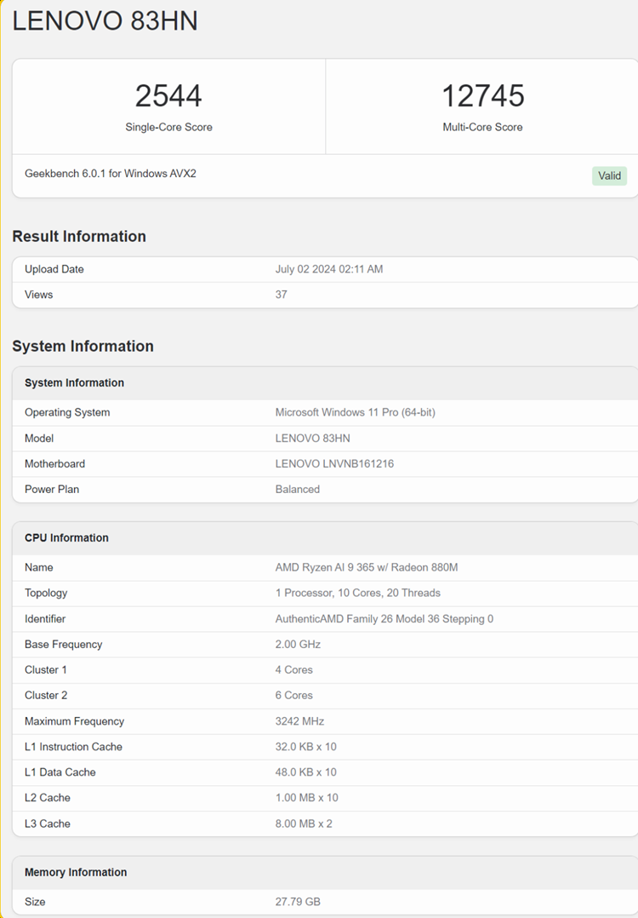The width and height of the screenshot is (638, 918).
Task: Select upload date July 02 2024 02:11 AM
Action: point(329,269)
